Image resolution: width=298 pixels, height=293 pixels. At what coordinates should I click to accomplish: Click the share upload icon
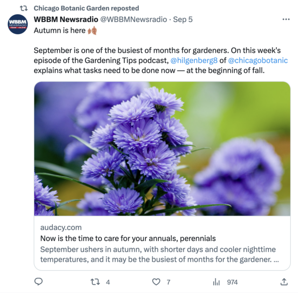pos(284,282)
